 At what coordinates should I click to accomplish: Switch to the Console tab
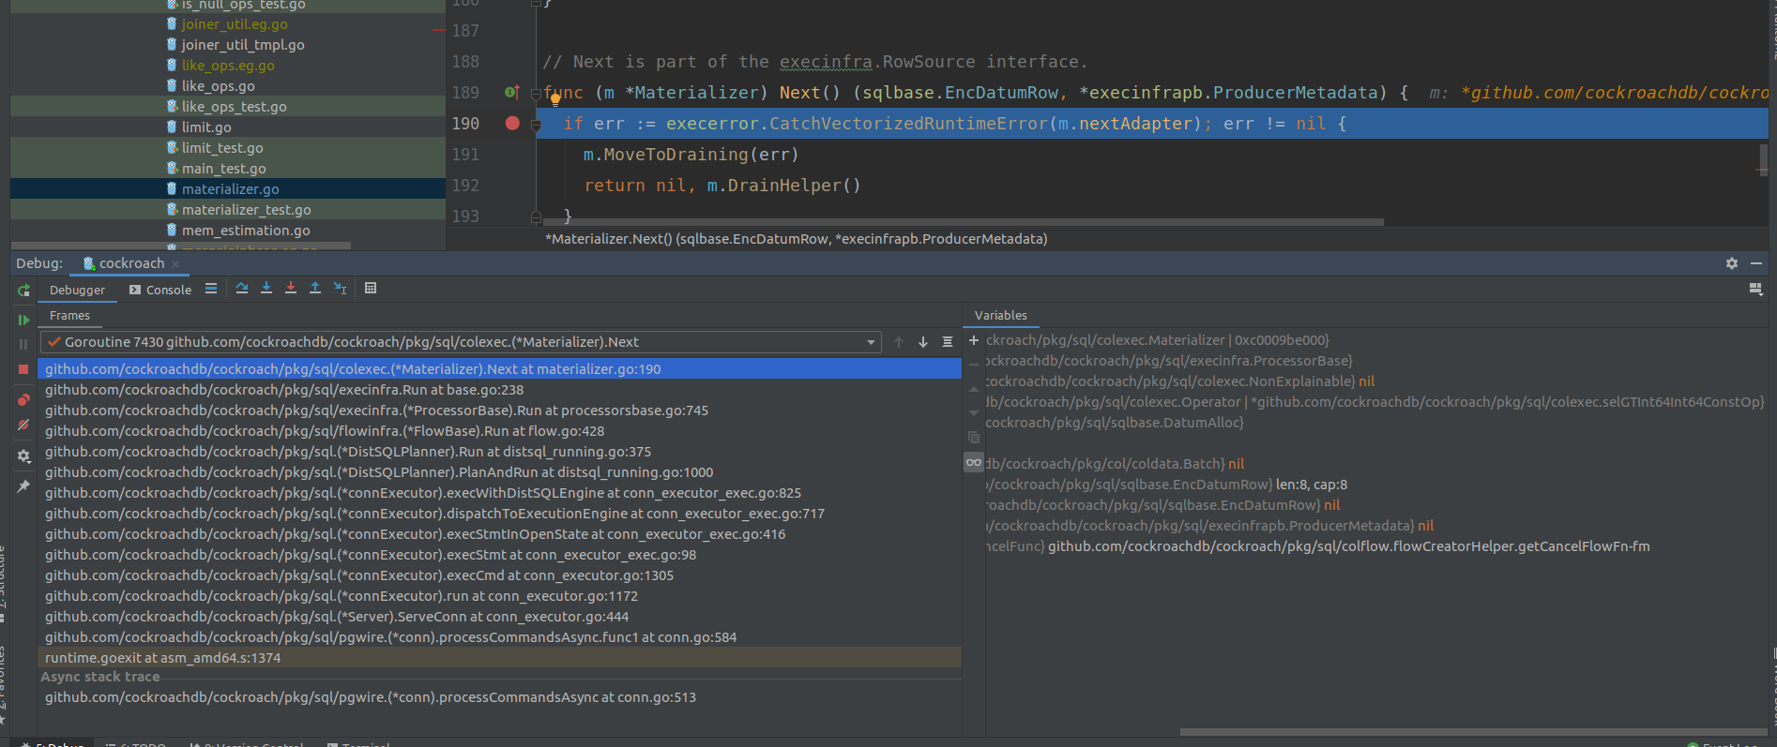(x=160, y=291)
